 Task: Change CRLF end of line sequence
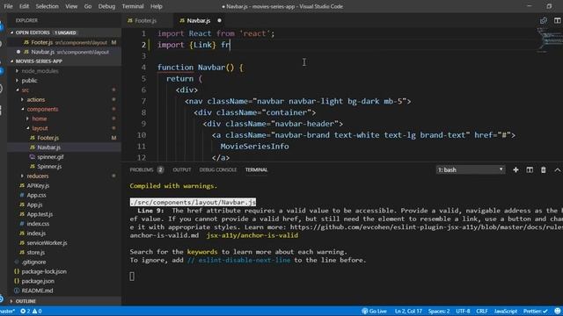coord(482,311)
